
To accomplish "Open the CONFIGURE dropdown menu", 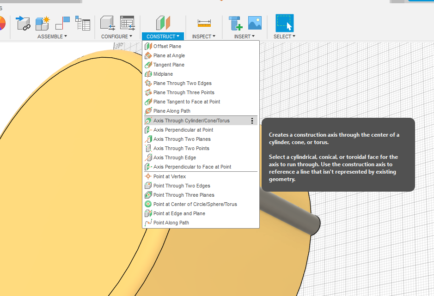I will tap(116, 36).
